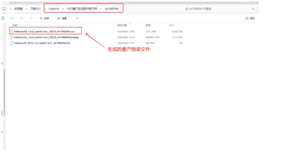This screenshot has width=301, height=157.
Task: Click the 2,715 KB size cell
Action: (177, 37)
